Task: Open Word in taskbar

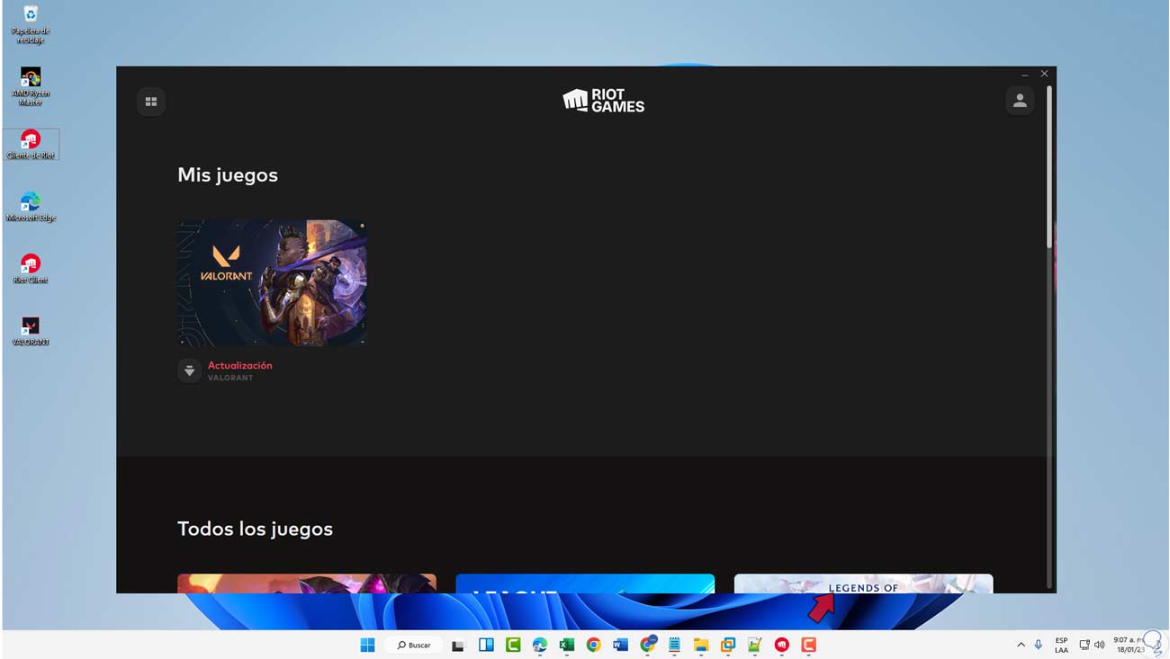Action: [620, 645]
